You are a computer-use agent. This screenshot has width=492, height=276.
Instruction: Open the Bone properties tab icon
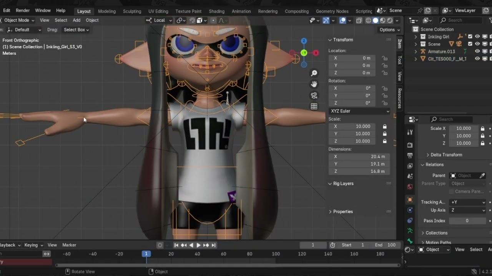pyautogui.click(x=410, y=241)
